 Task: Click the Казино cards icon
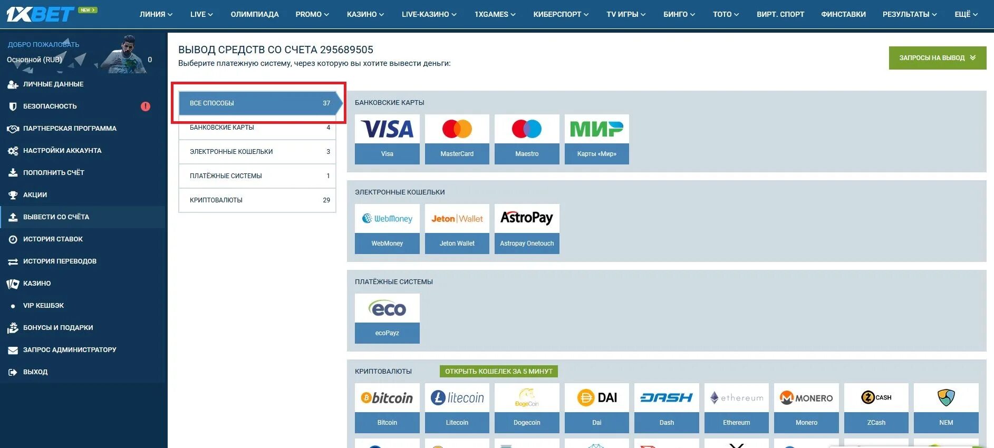coord(13,284)
